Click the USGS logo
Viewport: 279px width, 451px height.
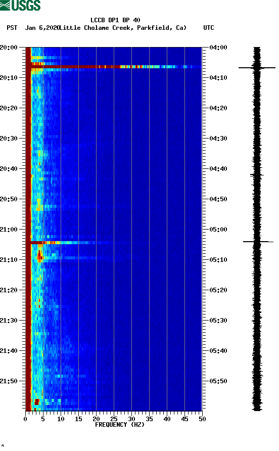coord(20,5)
